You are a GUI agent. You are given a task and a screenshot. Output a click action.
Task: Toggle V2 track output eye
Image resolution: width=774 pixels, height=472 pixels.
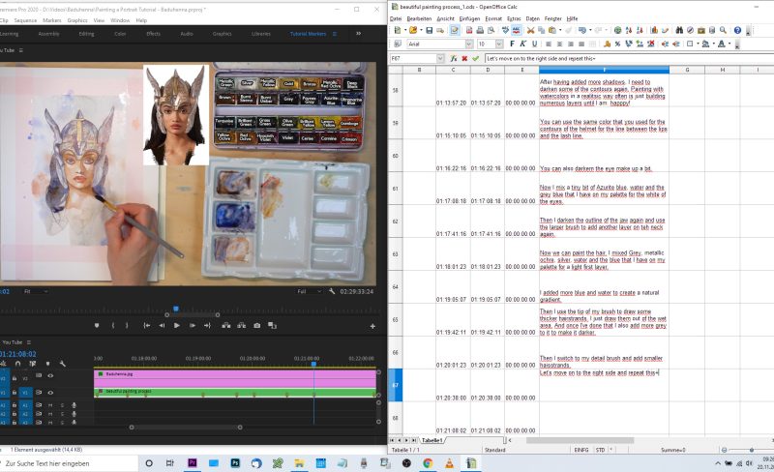(x=50, y=375)
